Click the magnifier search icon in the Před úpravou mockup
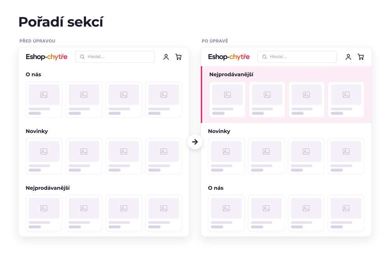 [x=82, y=57]
